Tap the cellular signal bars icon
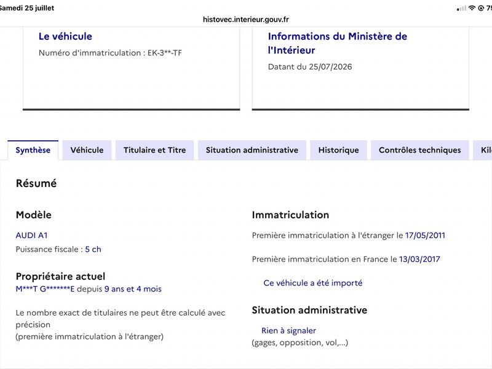 tap(462, 9)
